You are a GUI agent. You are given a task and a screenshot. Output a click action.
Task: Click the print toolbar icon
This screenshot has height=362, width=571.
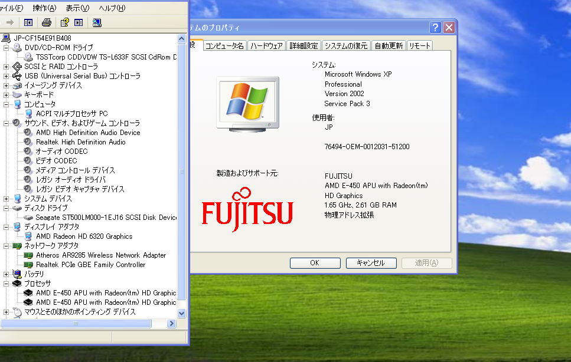[x=47, y=22]
